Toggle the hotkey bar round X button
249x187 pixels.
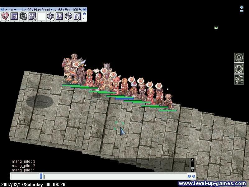click(x=84, y=14)
